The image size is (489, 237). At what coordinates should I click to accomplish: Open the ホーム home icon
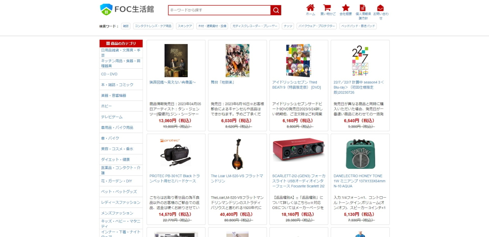(x=310, y=8)
